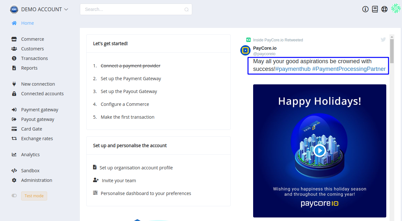This screenshot has height=221, width=402.
Task: Open Transactions in the sidebar
Action: pos(34,58)
